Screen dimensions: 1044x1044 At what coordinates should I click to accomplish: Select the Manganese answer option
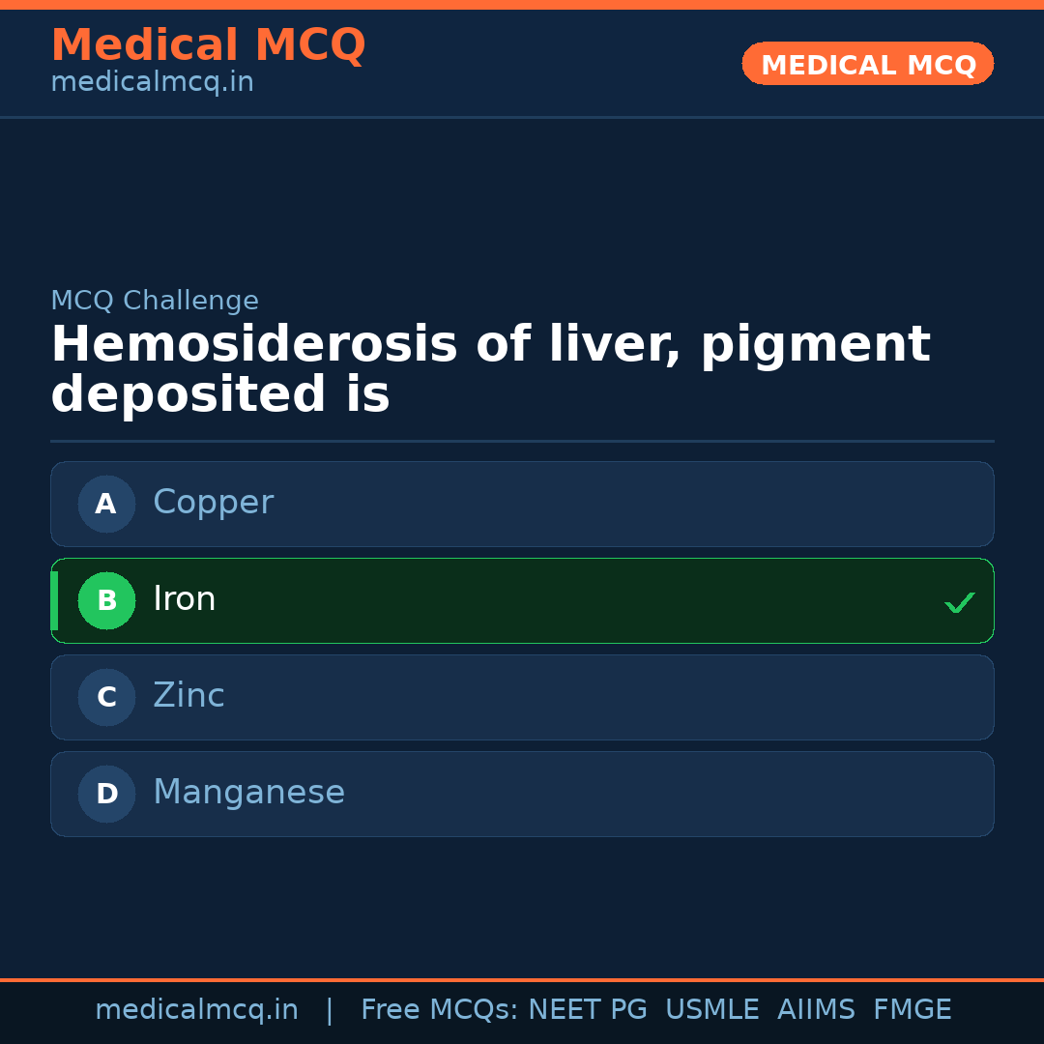(x=522, y=794)
